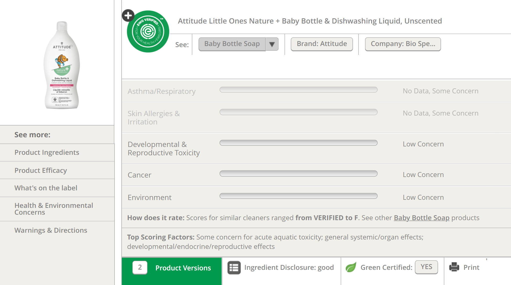The width and height of the screenshot is (511, 285).
Task: Click the black plus icon on the badge
Action: [128, 16]
